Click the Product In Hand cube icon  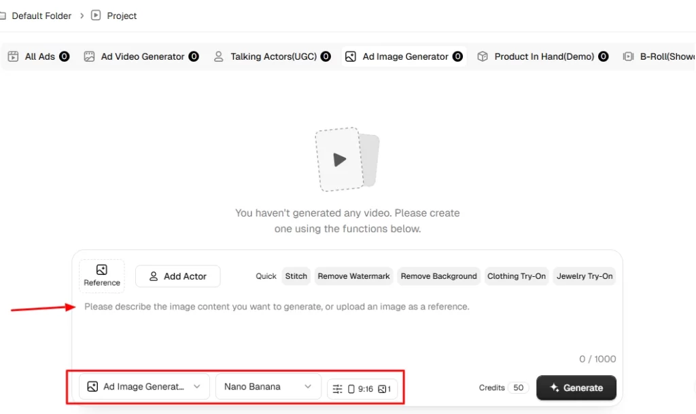click(483, 56)
